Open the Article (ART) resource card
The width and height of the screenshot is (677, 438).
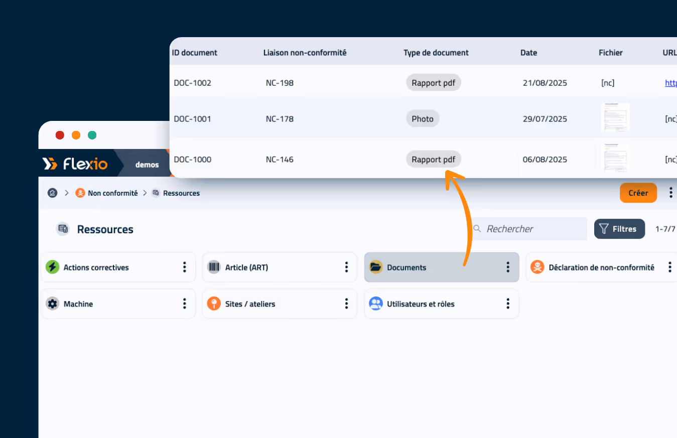280,267
